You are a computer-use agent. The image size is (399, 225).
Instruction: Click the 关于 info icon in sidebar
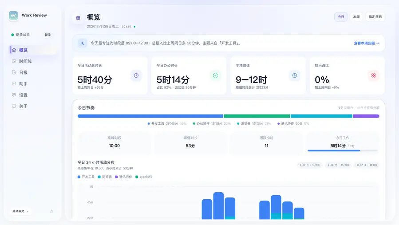pyautogui.click(x=14, y=106)
